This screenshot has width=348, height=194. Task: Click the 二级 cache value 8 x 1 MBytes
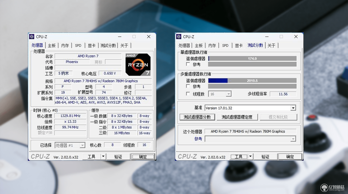coord(122,127)
